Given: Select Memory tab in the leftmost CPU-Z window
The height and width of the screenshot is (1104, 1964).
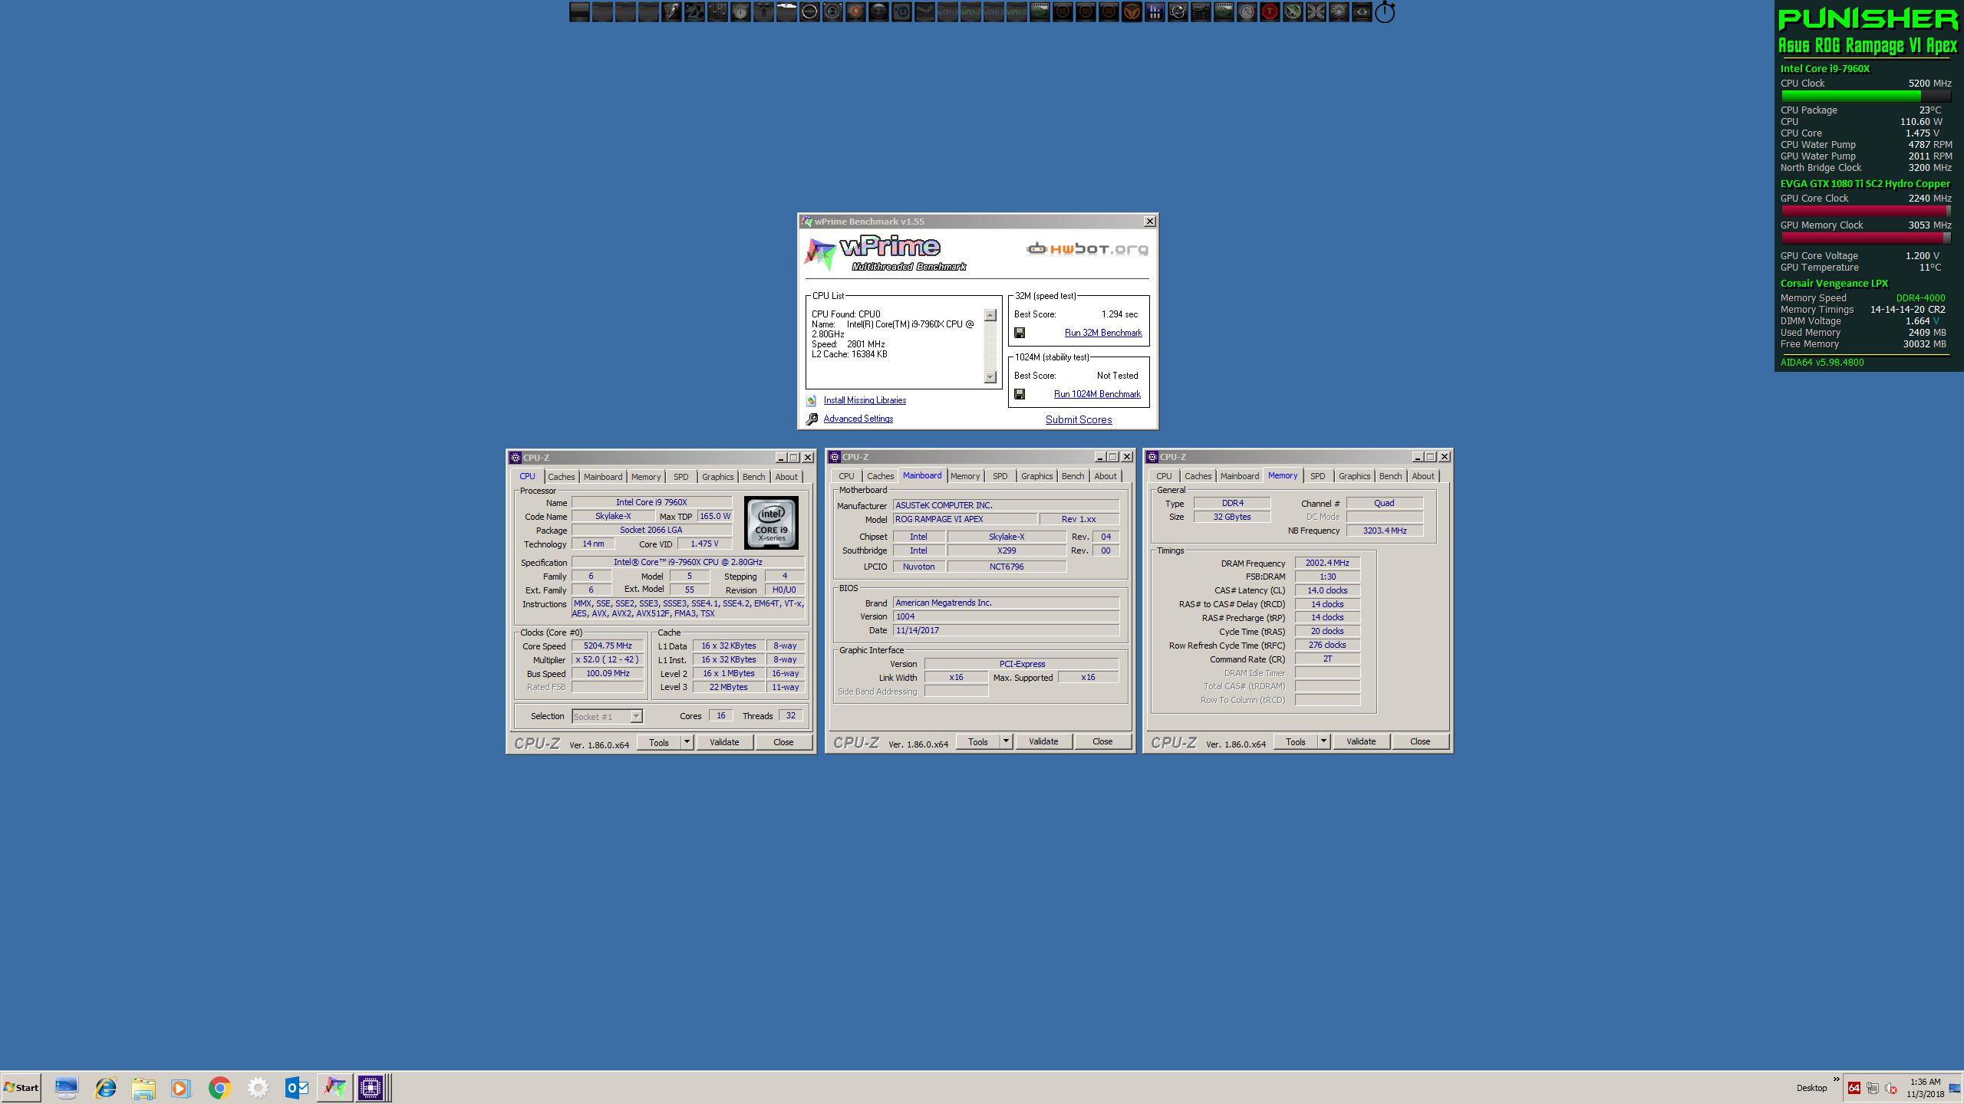Looking at the screenshot, I should point(645,477).
